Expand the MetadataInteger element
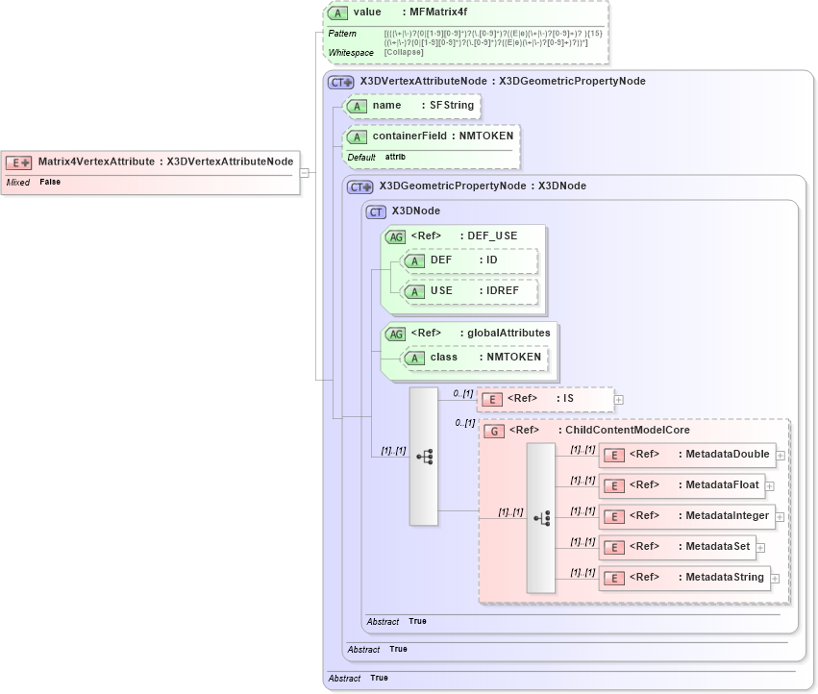818x694 pixels. tap(780, 517)
